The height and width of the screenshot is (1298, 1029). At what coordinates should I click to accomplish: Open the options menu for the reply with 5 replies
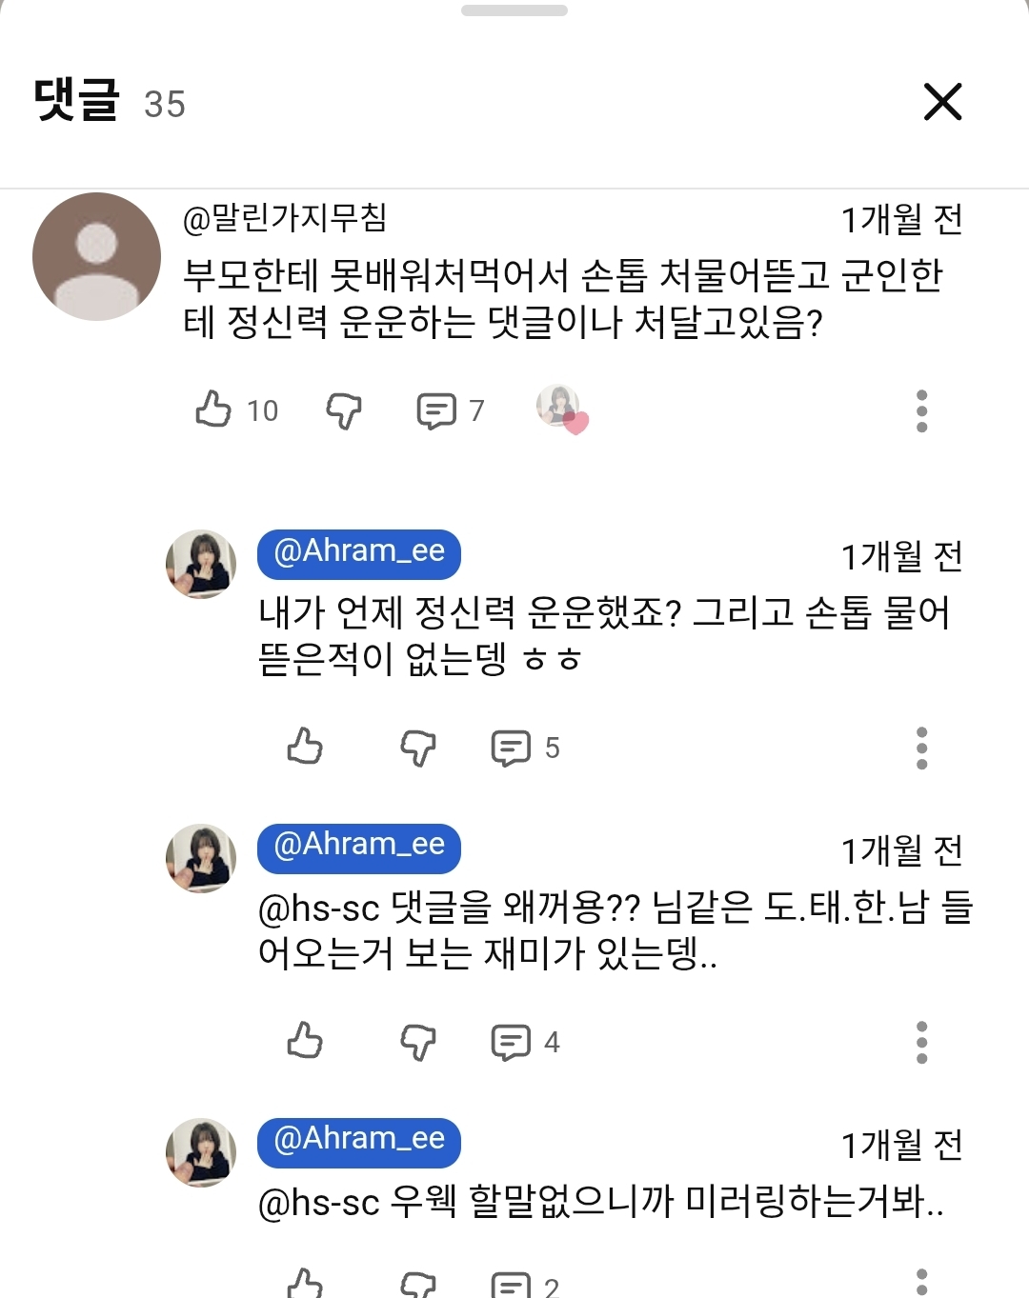coord(921,748)
